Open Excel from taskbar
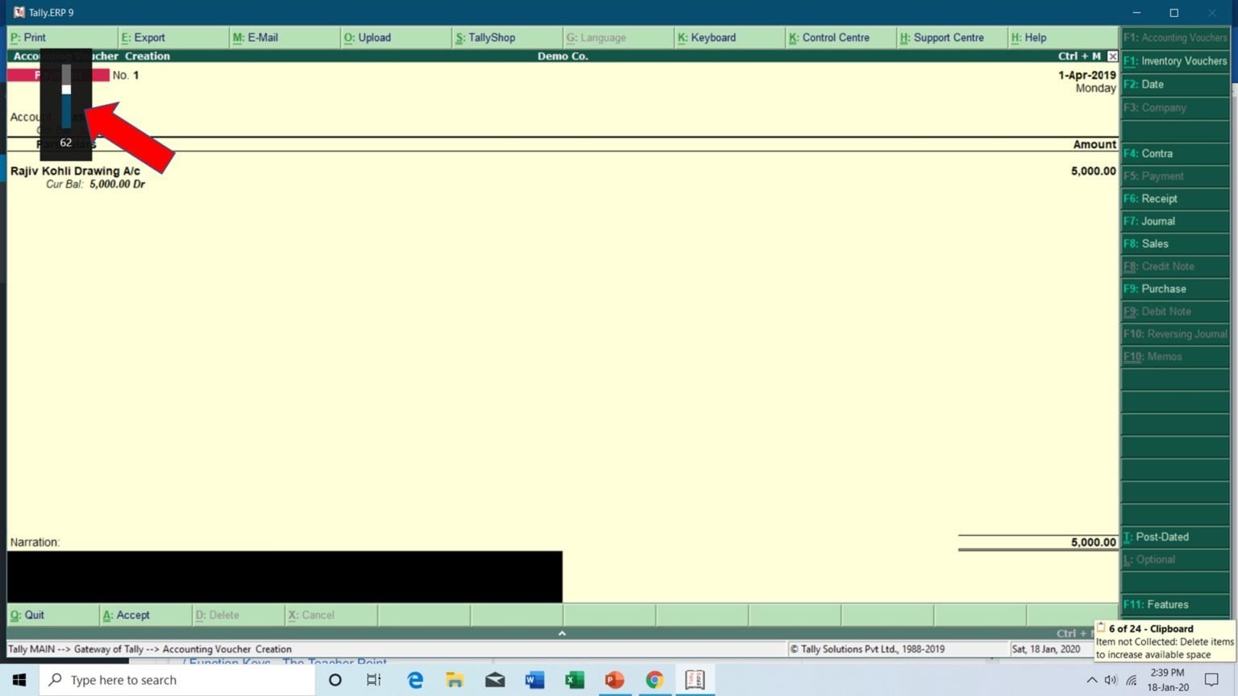This screenshot has height=696, width=1238. coord(575,680)
